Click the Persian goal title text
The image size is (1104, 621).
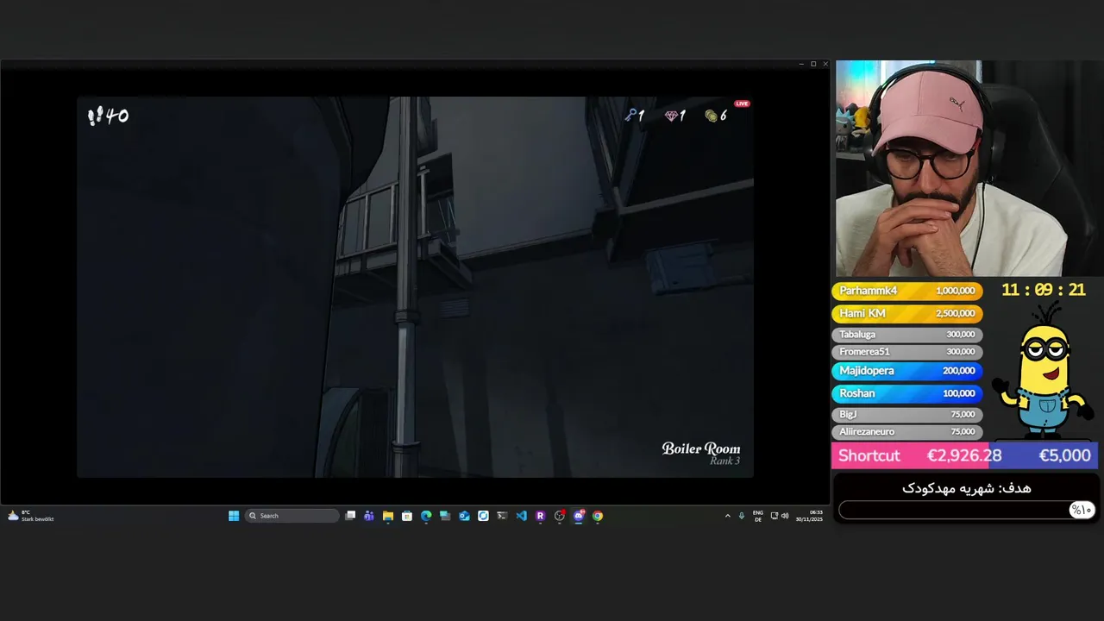click(x=967, y=488)
